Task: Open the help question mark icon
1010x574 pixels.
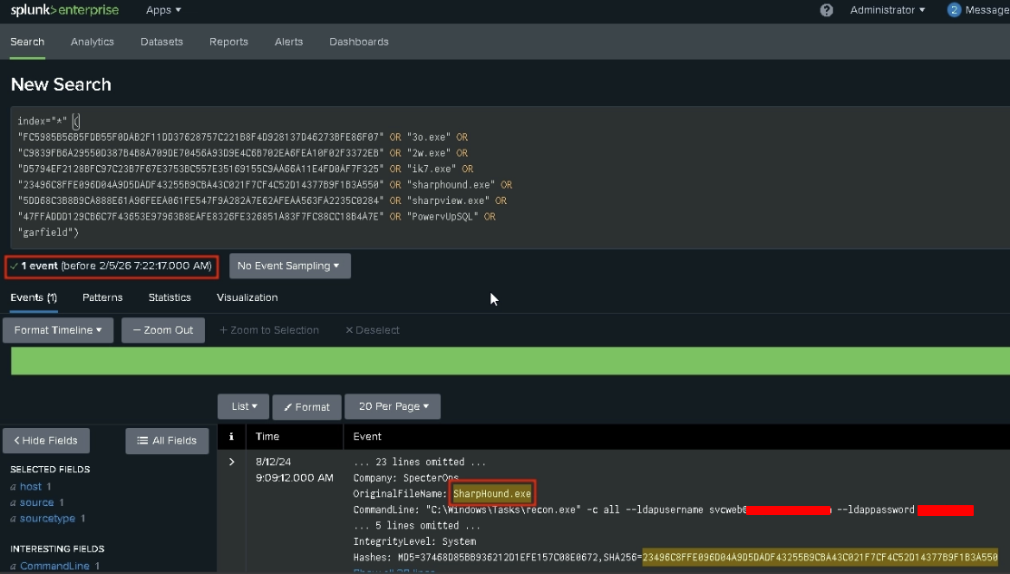Action: click(x=827, y=10)
